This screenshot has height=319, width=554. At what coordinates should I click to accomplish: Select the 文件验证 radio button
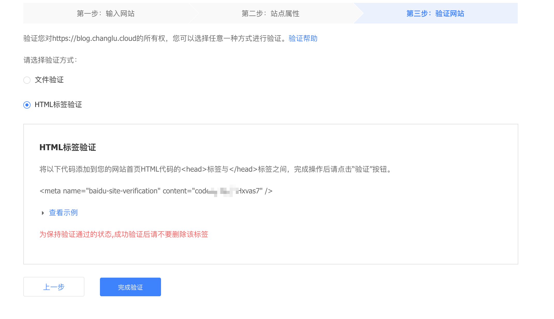[27, 80]
